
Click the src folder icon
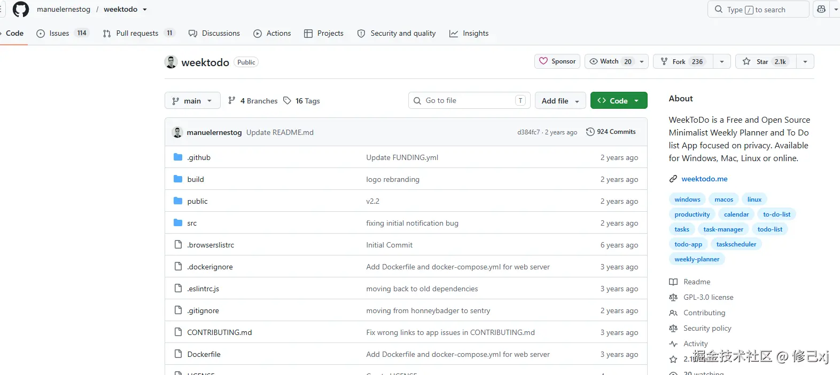(x=178, y=222)
